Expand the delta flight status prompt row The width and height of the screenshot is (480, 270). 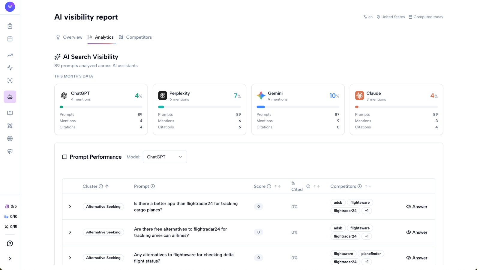click(70, 258)
